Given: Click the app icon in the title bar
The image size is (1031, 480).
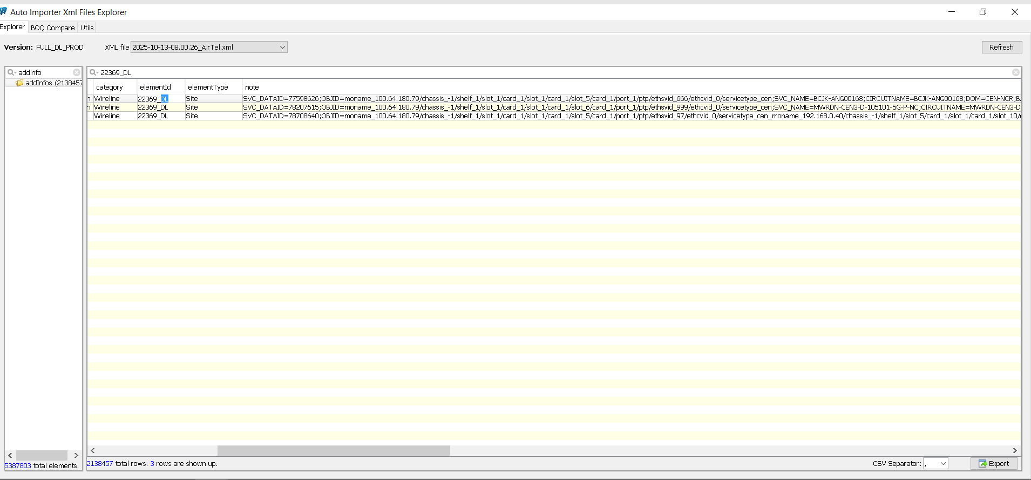Looking at the screenshot, I should [4, 12].
